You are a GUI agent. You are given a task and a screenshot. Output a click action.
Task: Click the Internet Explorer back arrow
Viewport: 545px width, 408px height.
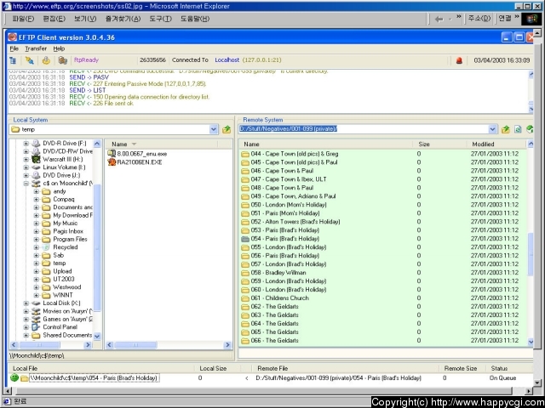pyautogui.click(x=439, y=19)
